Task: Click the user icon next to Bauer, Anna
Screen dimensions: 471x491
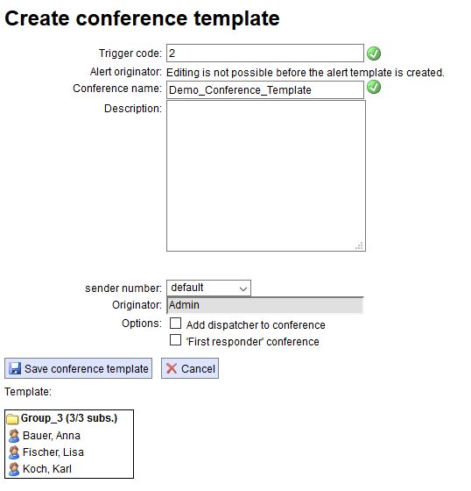Action: coord(14,436)
